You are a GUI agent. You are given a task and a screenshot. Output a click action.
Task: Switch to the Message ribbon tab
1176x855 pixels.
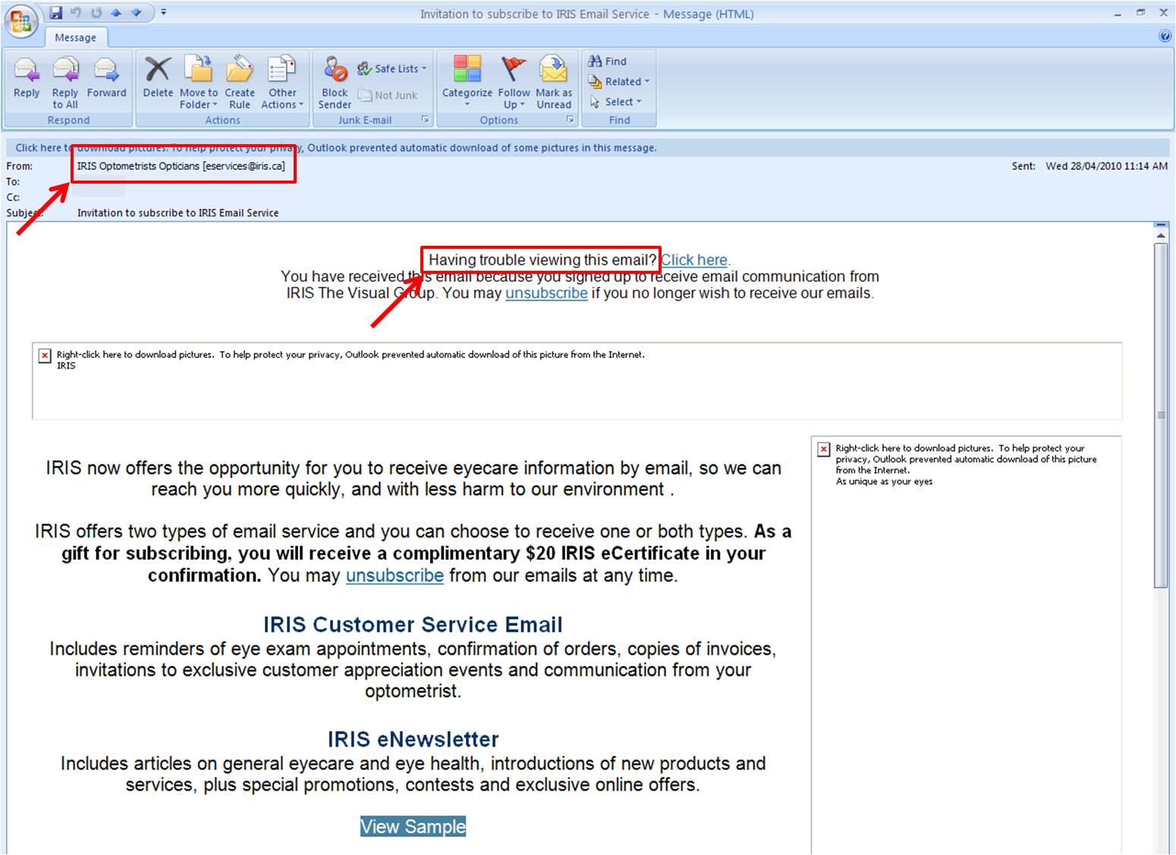[75, 37]
